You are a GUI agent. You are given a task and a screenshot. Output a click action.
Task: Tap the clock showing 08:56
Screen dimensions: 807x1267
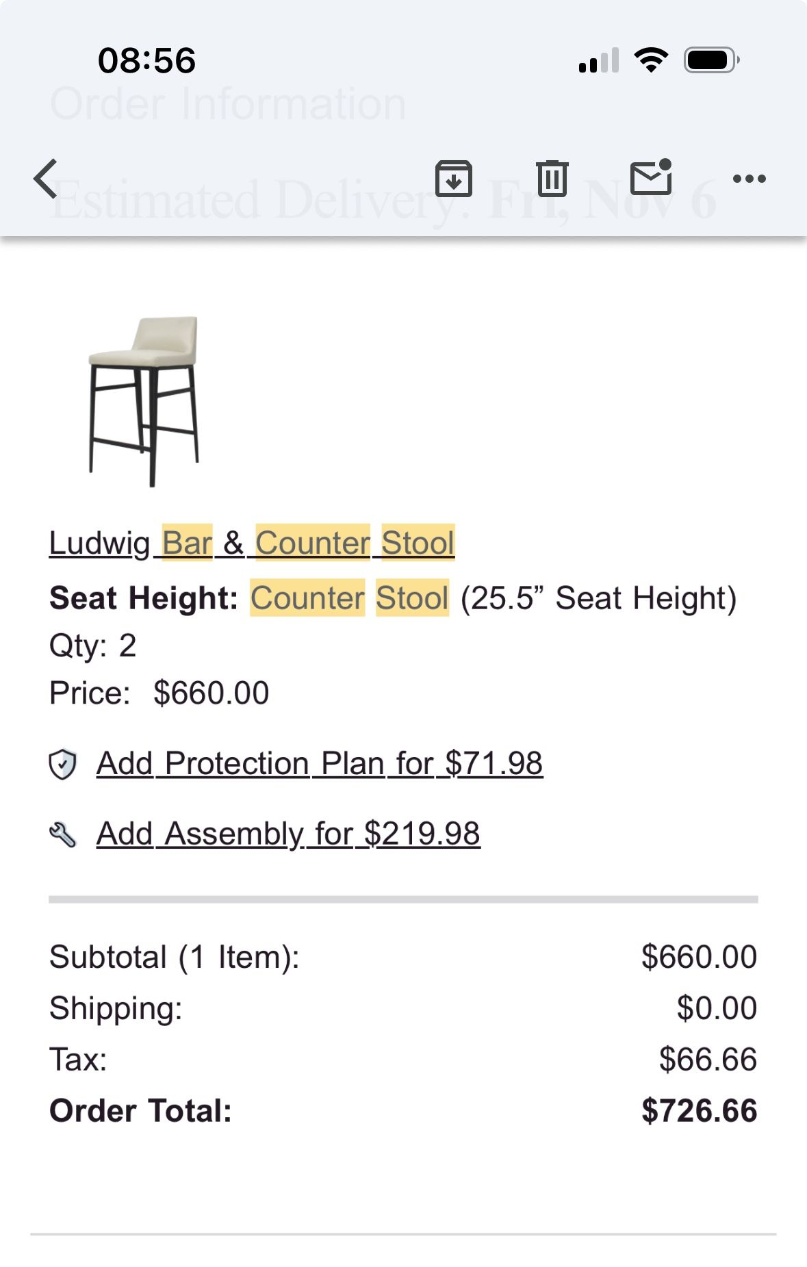tap(146, 60)
